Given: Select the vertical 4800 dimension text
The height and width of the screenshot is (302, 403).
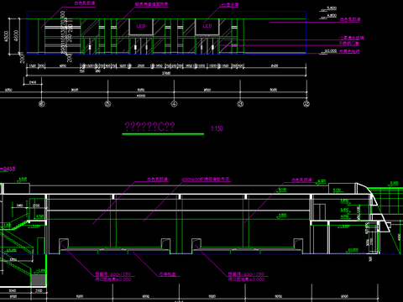Looking at the screenshot, I should coord(7,36).
